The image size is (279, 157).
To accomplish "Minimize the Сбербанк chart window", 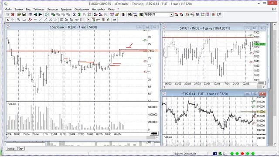I will point(140,27).
